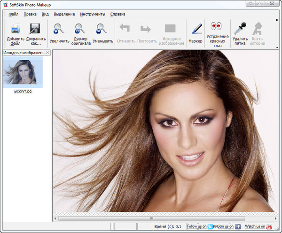
Task: Open the Выделение menu
Action: coord(64,14)
